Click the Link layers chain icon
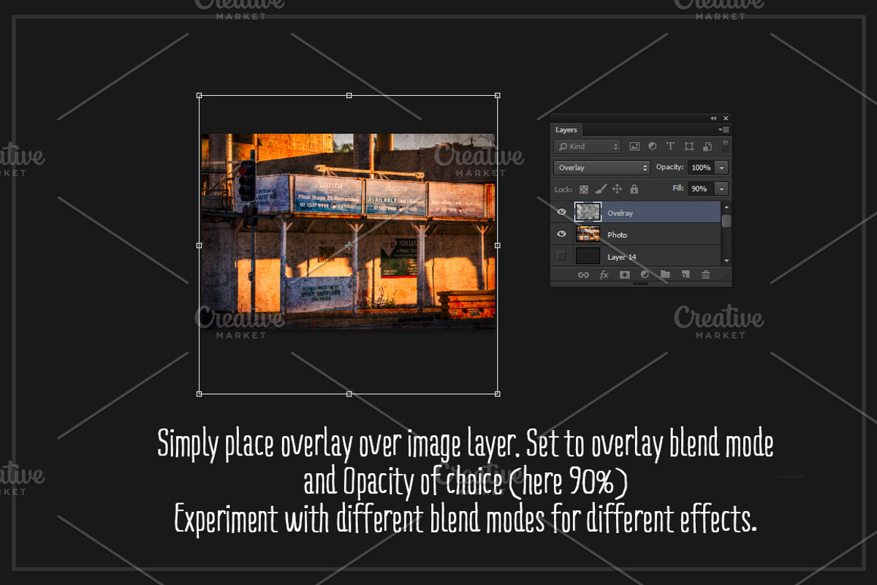Viewport: 877px width, 585px height. click(583, 275)
